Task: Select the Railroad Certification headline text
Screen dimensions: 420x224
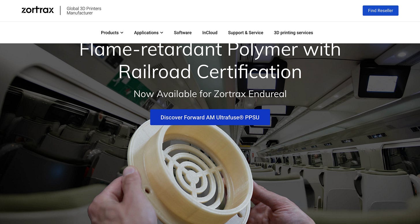Action: tap(210, 72)
